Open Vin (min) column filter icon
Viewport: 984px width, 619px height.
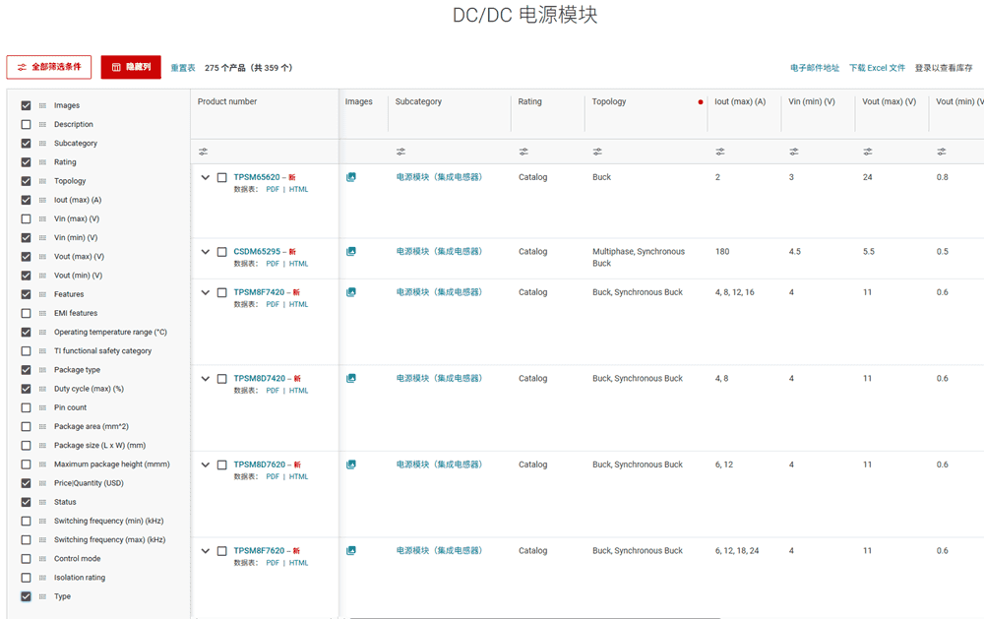tap(794, 152)
